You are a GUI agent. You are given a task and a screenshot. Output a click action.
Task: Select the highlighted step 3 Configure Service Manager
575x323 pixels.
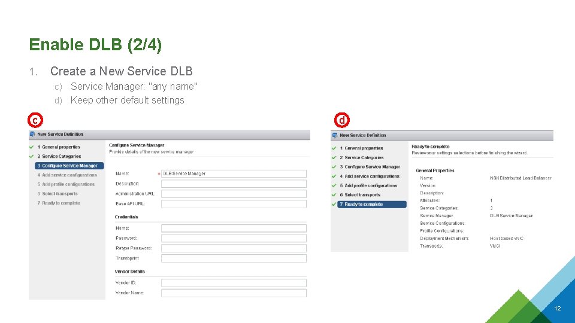[69, 166]
